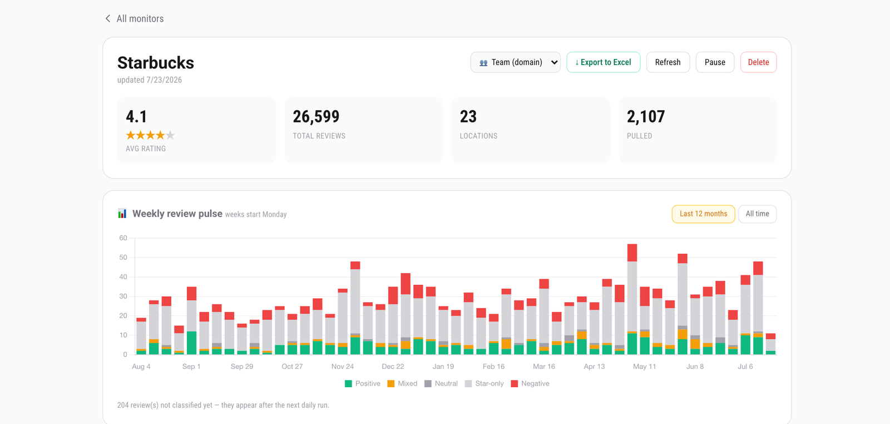Toggle the Neutral legend swatch

[428, 383]
